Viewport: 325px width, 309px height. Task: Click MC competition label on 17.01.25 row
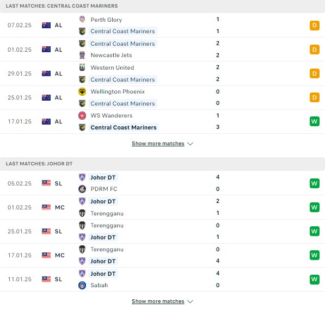click(60, 255)
